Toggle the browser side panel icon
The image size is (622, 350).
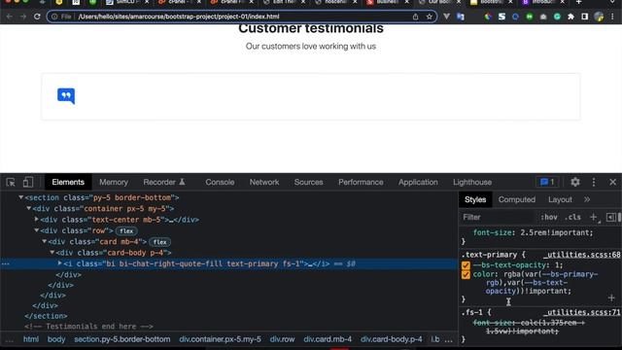585,17
